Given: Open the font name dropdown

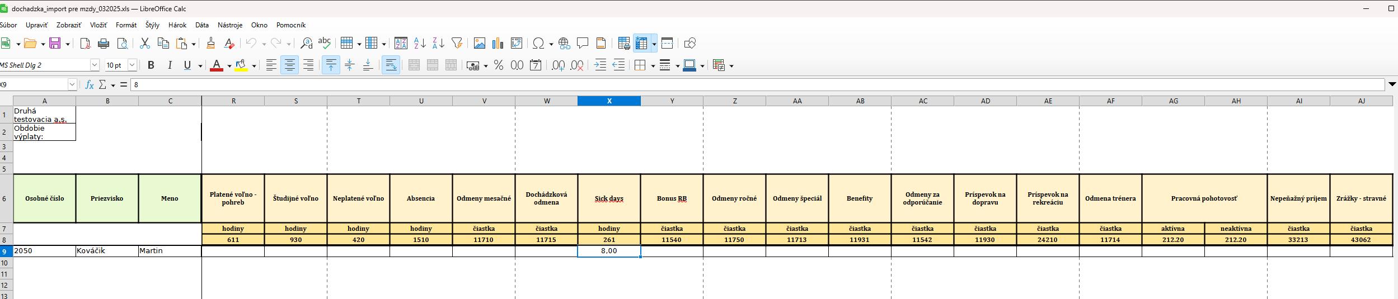Looking at the screenshot, I should 95,65.
